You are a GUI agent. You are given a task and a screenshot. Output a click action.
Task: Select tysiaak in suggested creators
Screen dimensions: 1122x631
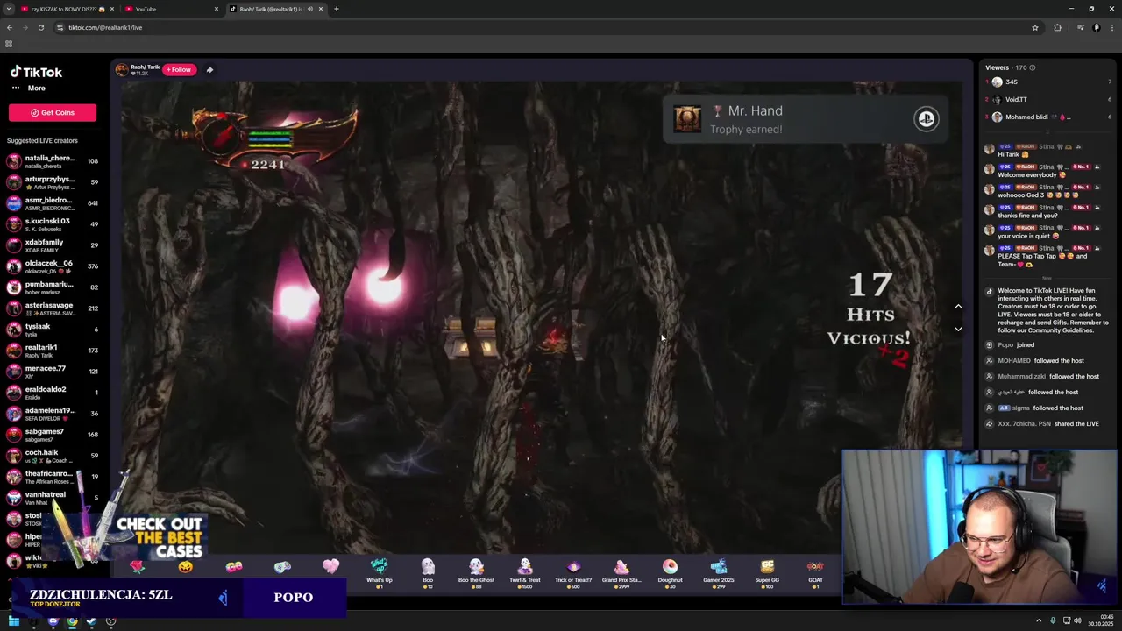53,330
